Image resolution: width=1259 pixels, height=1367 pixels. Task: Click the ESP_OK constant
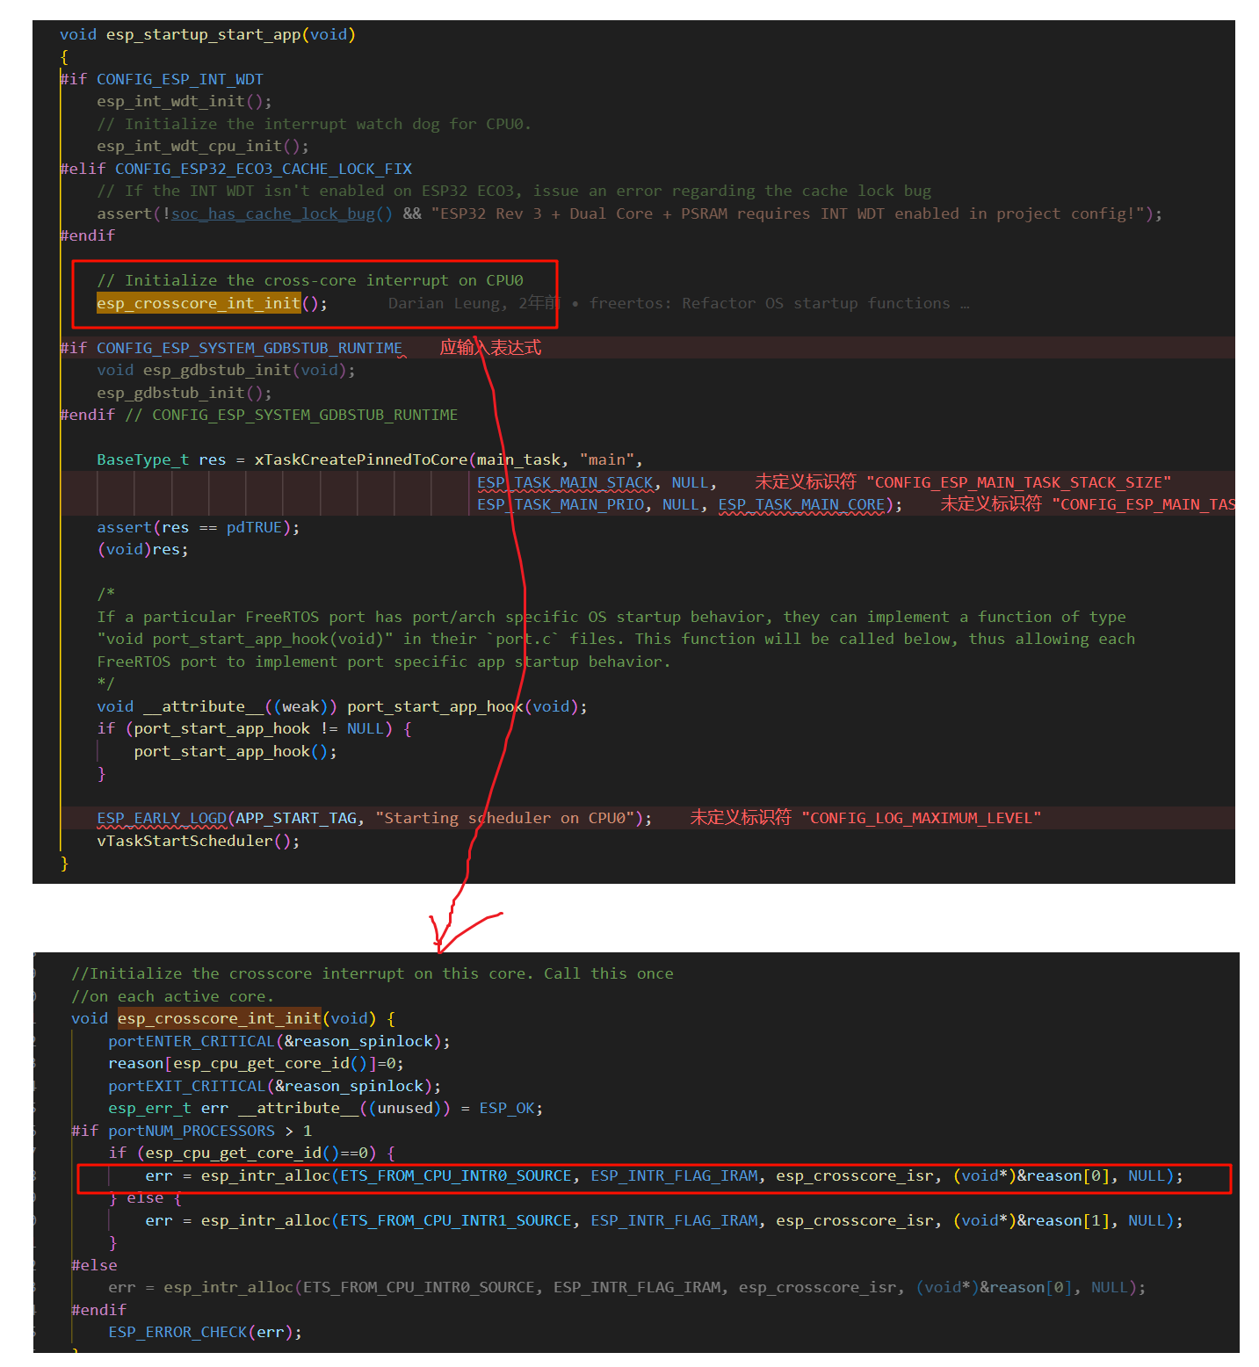pyautogui.click(x=507, y=1109)
